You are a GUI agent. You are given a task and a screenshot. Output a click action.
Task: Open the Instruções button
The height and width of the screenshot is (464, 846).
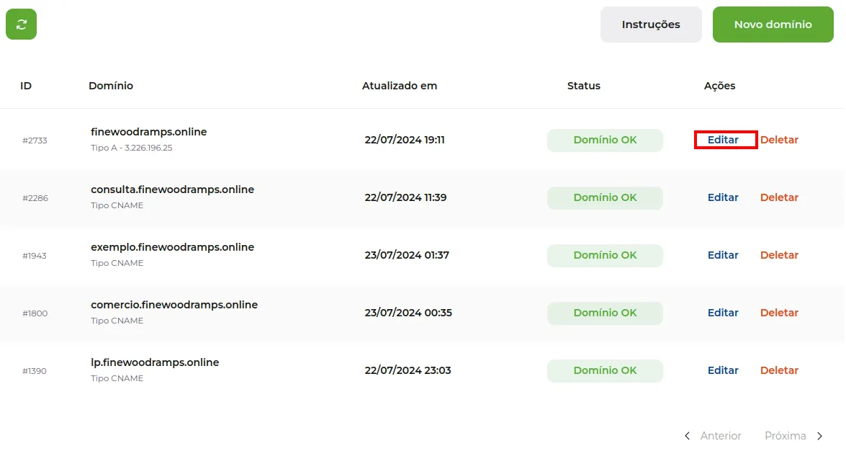pos(651,24)
